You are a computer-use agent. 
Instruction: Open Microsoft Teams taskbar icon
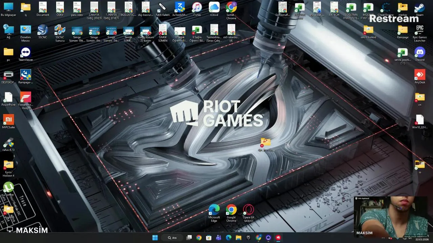coord(219,238)
